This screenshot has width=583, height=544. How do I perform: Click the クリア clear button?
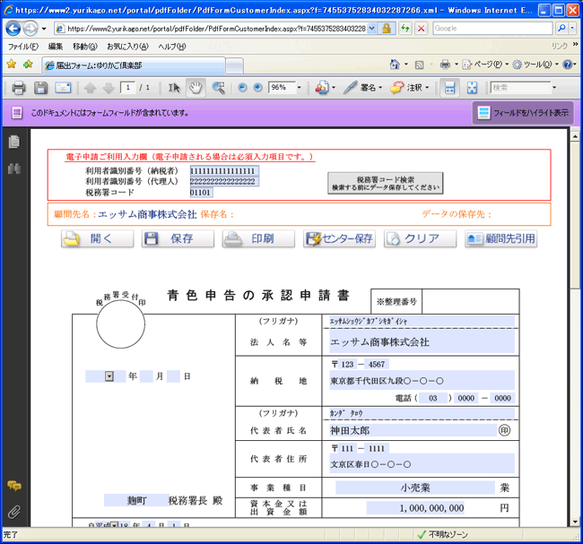click(420, 238)
